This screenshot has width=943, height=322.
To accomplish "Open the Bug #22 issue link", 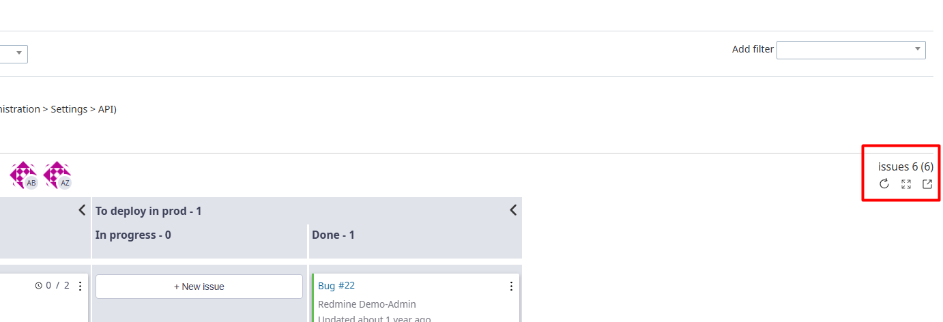I will click(x=336, y=285).
